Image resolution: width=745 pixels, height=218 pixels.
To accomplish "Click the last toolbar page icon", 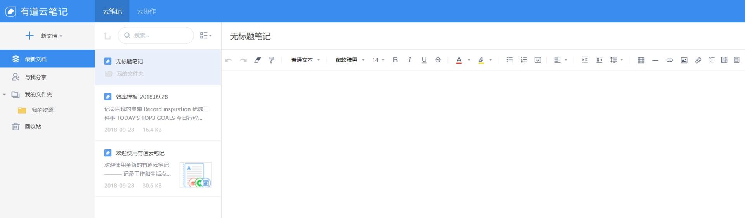I will (x=736, y=60).
